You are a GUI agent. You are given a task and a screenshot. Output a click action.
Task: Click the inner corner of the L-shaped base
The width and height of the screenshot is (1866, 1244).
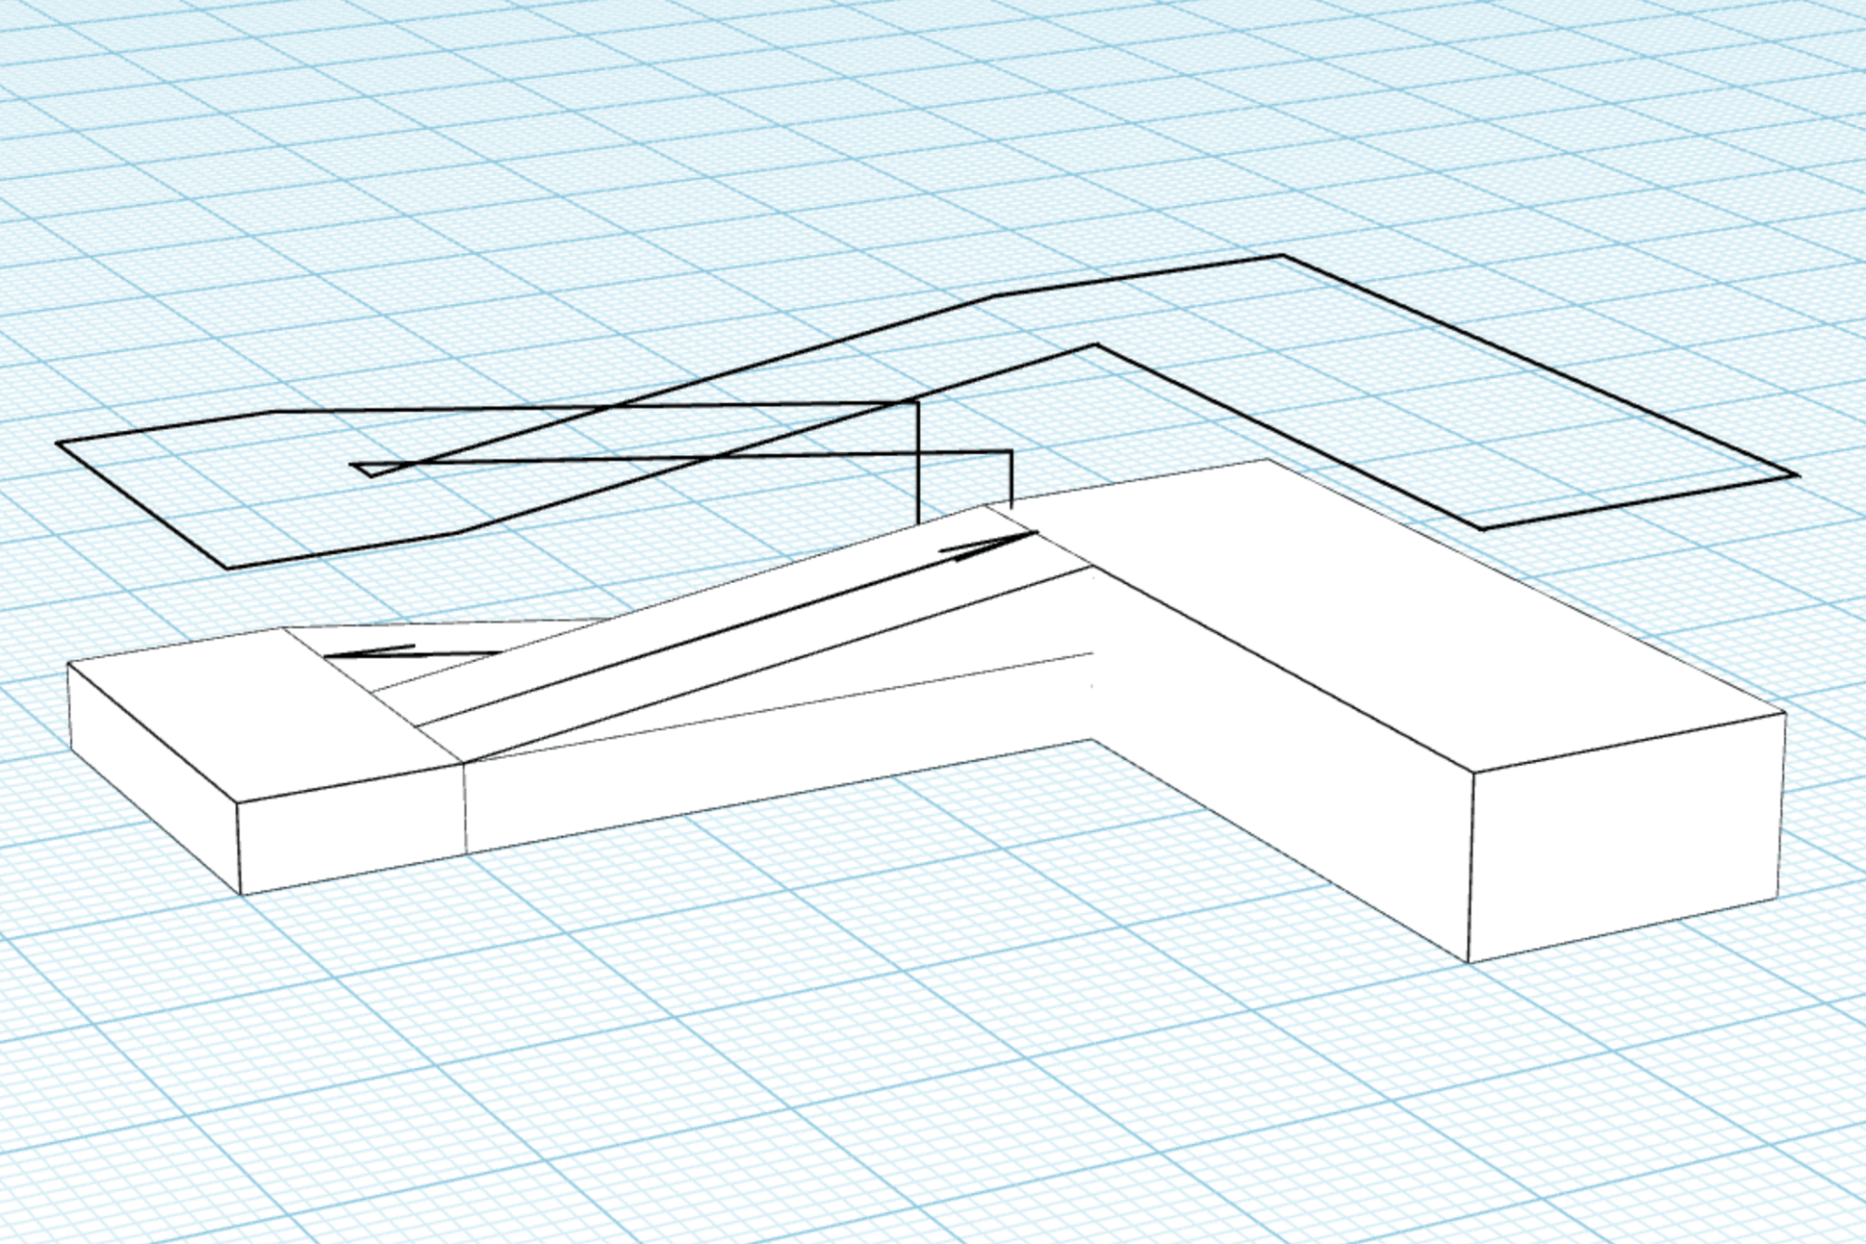pos(1092,739)
